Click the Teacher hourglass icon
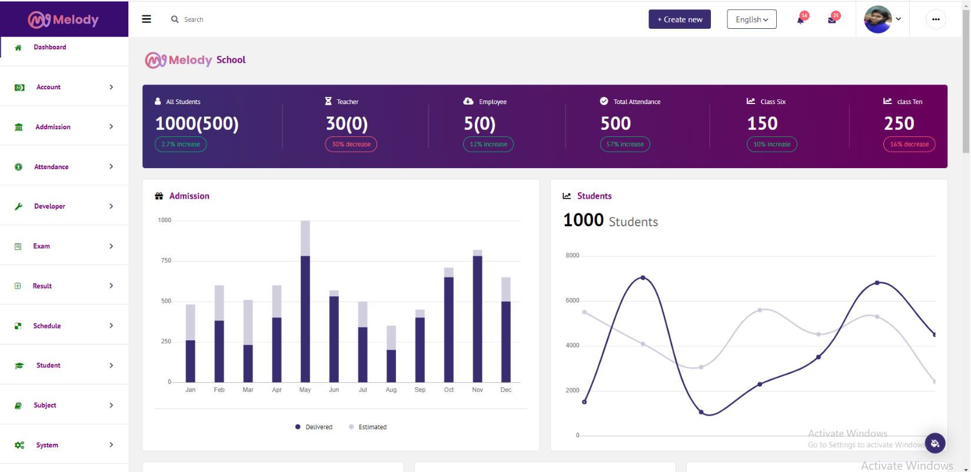This screenshot has width=971, height=472. [328, 101]
